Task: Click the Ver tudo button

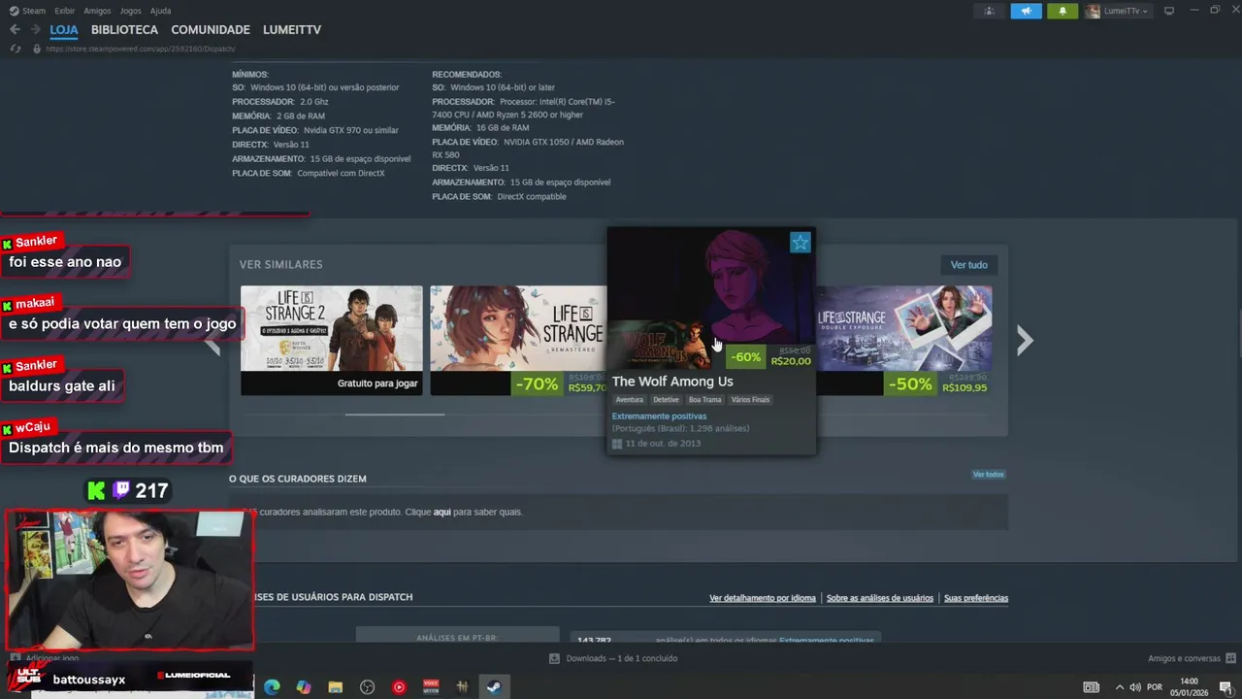Action: coord(968,265)
